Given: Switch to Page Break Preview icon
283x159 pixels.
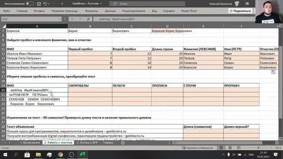Looking at the screenshot, I should click(x=239, y=148).
